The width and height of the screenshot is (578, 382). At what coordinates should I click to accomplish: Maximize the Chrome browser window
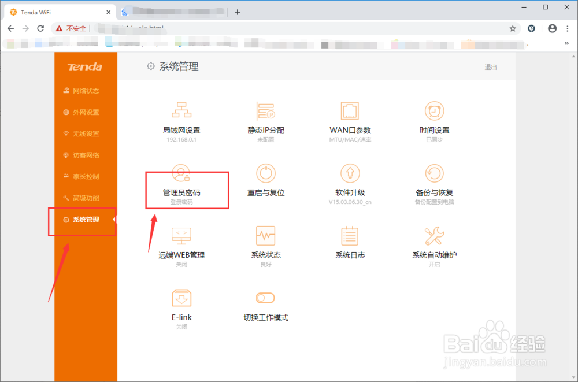(546, 7)
